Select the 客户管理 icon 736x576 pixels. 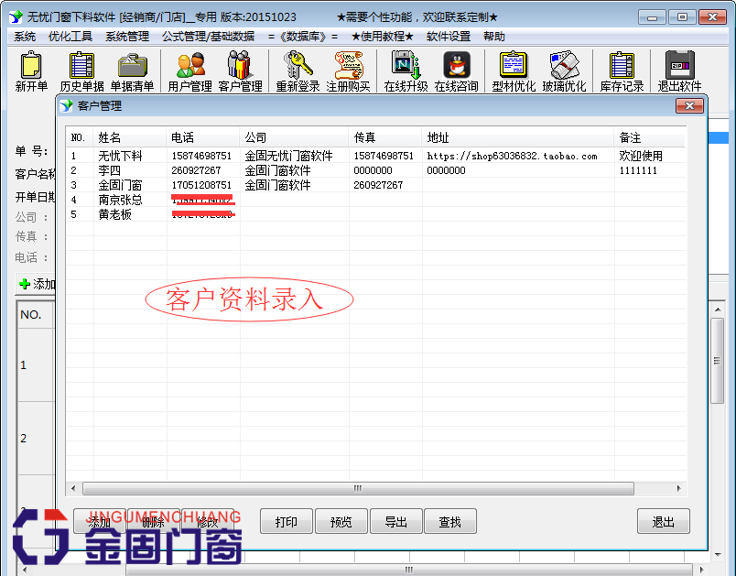coord(241,71)
